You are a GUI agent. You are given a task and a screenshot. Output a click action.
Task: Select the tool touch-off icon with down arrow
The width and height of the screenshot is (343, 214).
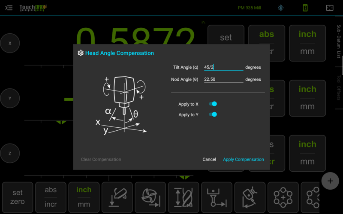coord(117,197)
